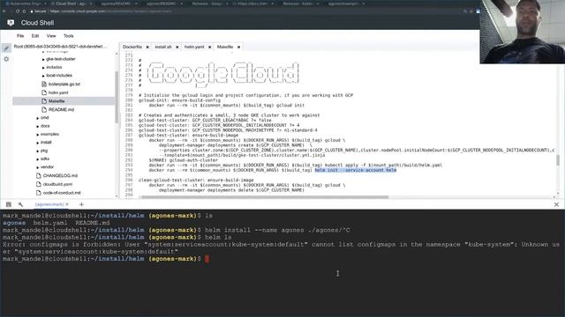Click the browser back arrow
Screen dimensions: 565x317
click(4, 11)
